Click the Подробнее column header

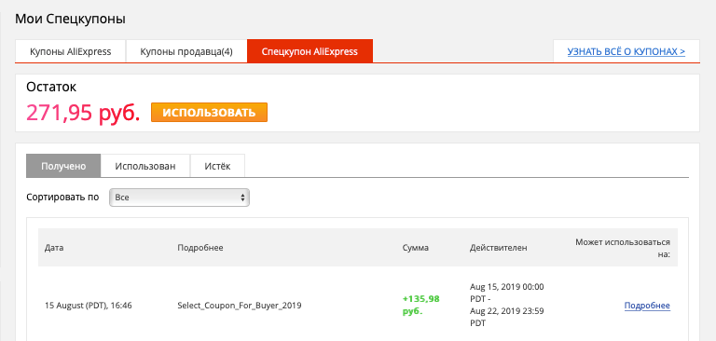[200, 248]
